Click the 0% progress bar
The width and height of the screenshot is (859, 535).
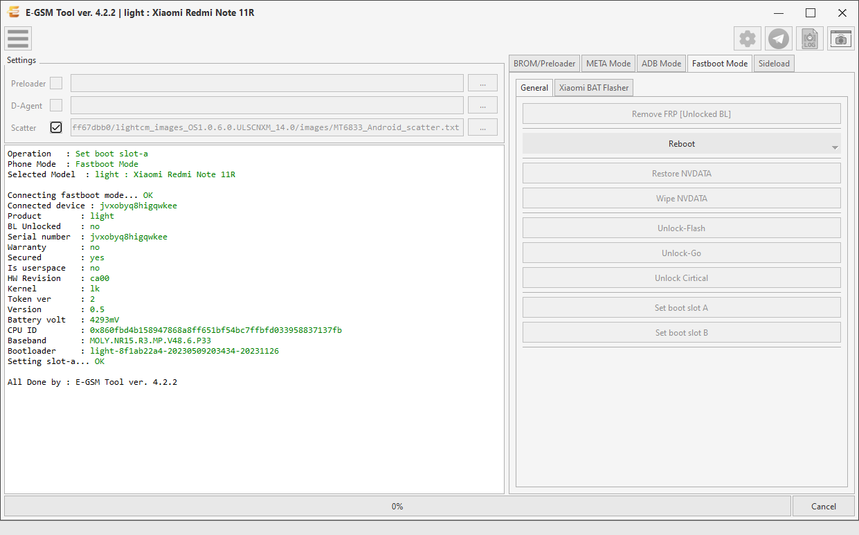tap(397, 506)
